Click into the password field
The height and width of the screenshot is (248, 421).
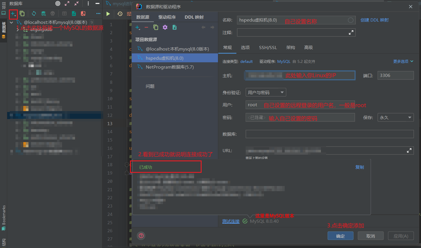point(300,117)
